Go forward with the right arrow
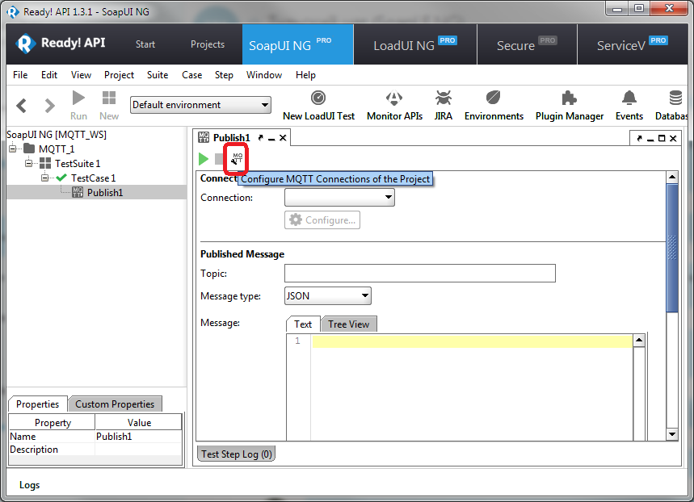This screenshot has height=502, width=694. [x=49, y=106]
